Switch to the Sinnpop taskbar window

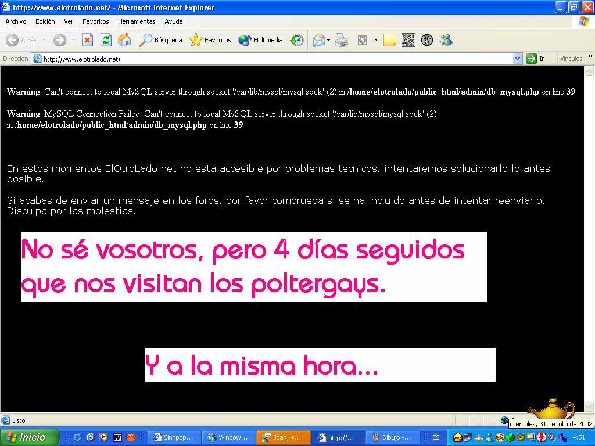pyautogui.click(x=174, y=437)
